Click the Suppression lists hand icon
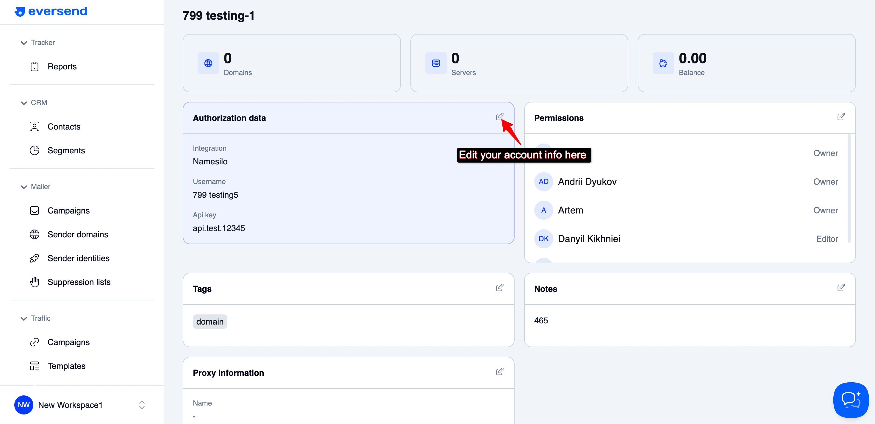Screen dimensions: 875x424 (x=34, y=282)
